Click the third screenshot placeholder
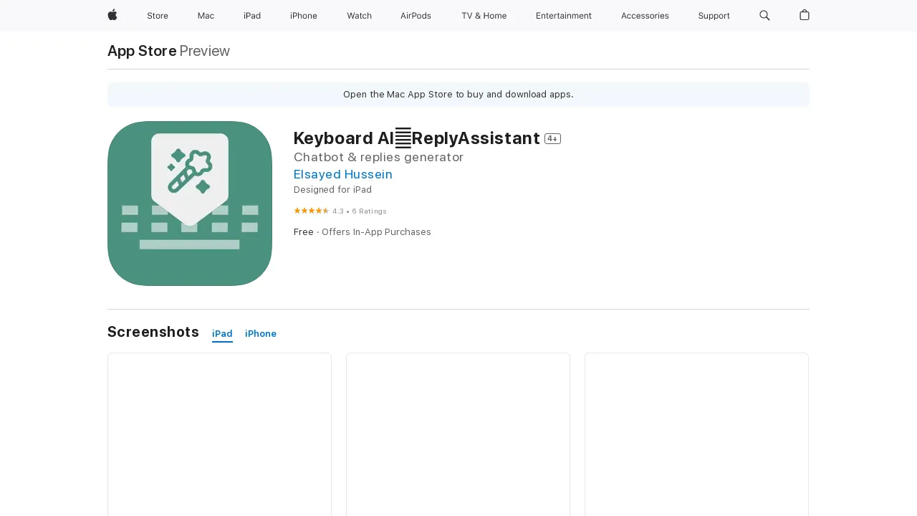The width and height of the screenshot is (917, 516). (x=696, y=434)
